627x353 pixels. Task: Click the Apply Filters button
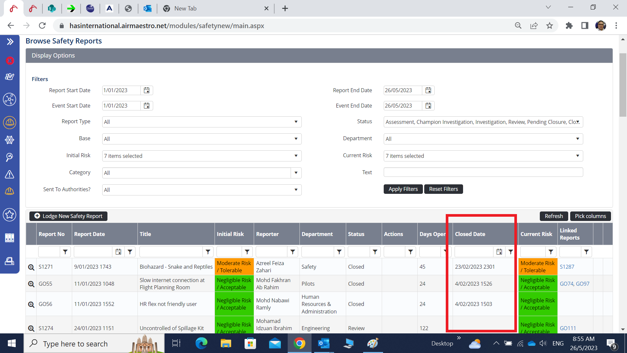[403, 189]
